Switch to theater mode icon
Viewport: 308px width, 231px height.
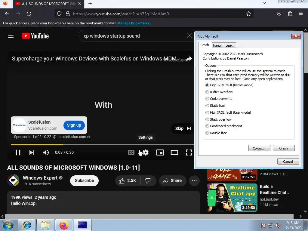pyautogui.click(x=174, y=152)
